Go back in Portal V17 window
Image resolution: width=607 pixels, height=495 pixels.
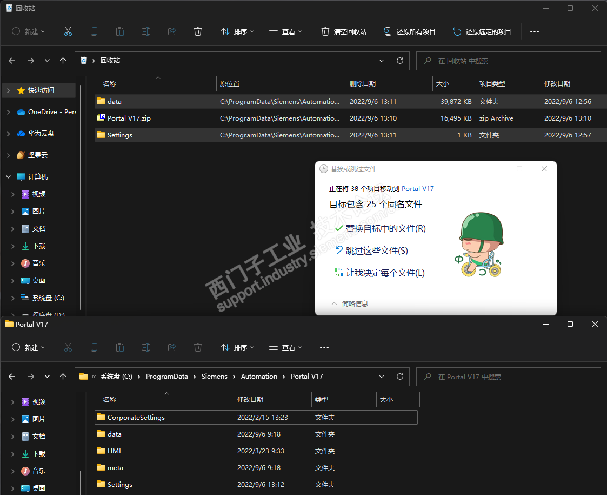click(12, 377)
